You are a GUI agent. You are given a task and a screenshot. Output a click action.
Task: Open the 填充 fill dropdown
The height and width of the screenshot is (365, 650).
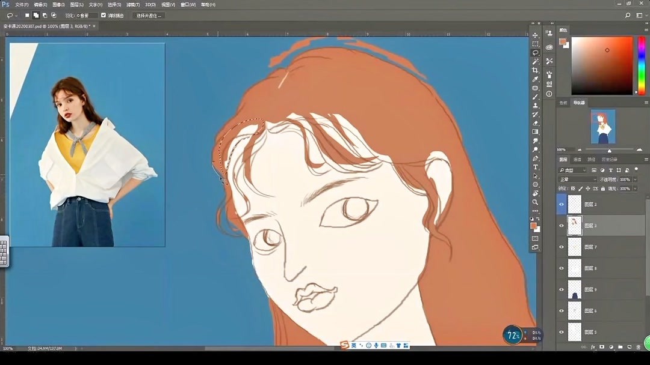pyautogui.click(x=634, y=189)
